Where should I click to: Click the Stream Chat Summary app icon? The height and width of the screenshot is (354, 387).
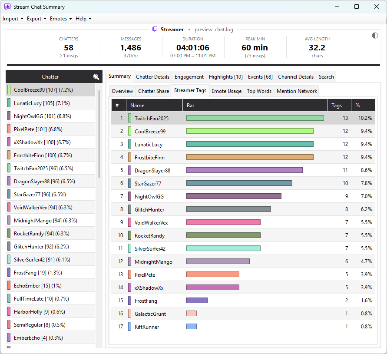pos(7,7)
